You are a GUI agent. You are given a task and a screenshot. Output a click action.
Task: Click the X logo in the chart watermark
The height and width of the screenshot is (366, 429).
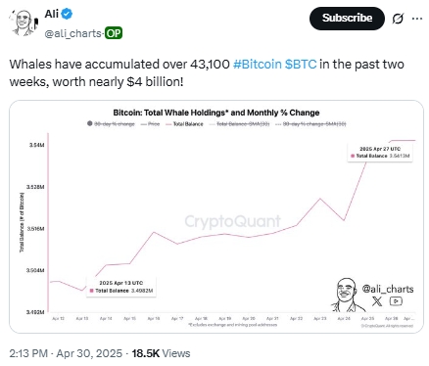(377, 301)
